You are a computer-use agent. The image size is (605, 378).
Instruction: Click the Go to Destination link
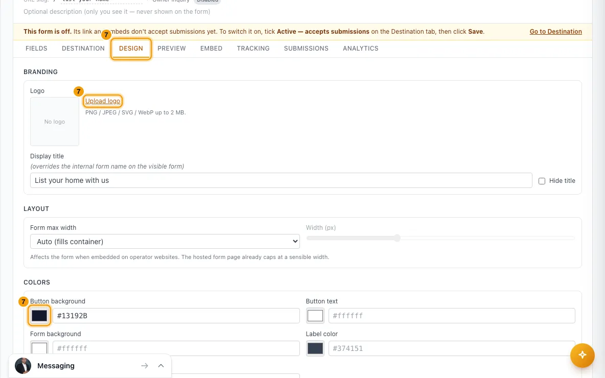tap(555, 32)
